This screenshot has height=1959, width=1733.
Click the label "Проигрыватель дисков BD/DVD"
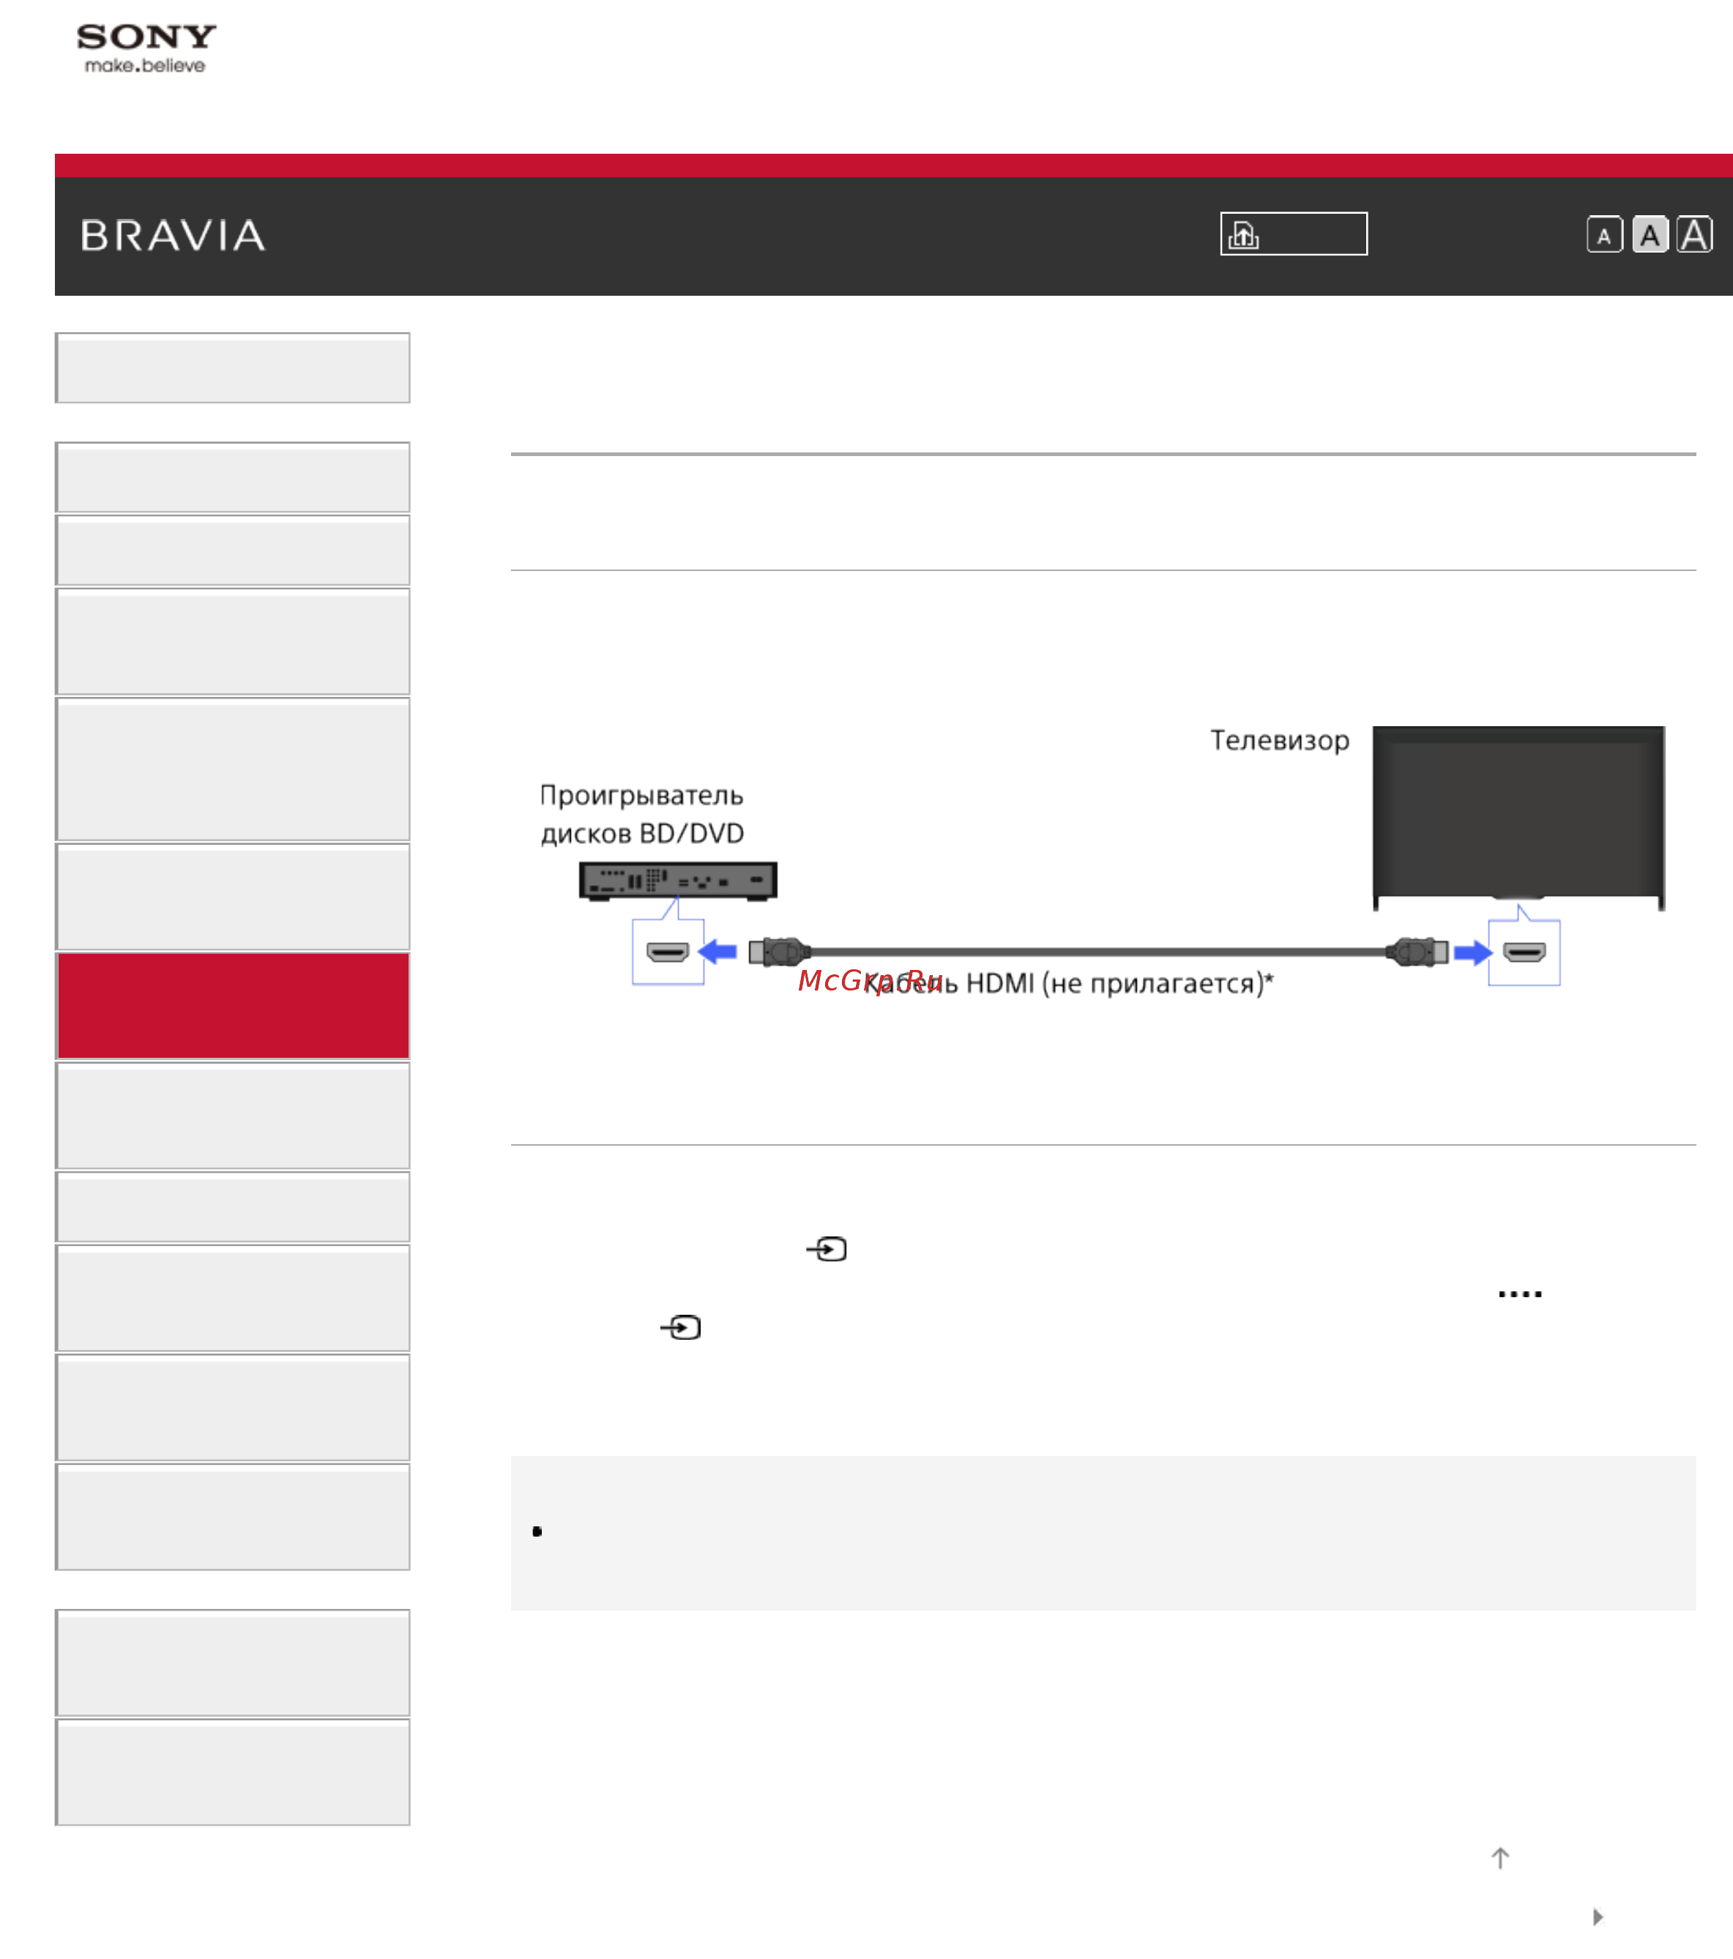click(642, 815)
